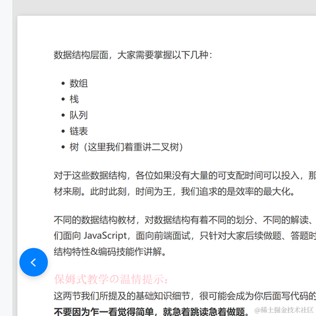Viewport: 316px width, 316px height.
Task: Click the line 结构特性&编码技能作讲解
Action: coord(110,251)
